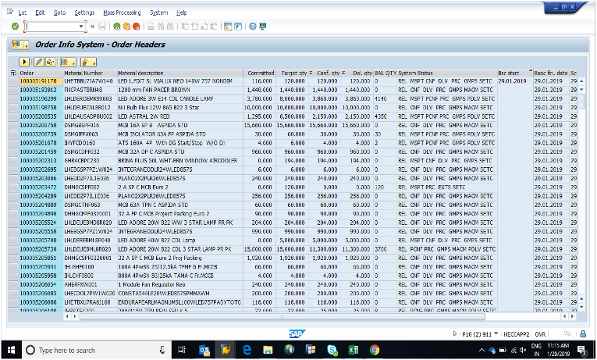Image resolution: width=597 pixels, height=360 pixels.
Task: Open the command field dropdown arrow
Action: tap(81, 27)
